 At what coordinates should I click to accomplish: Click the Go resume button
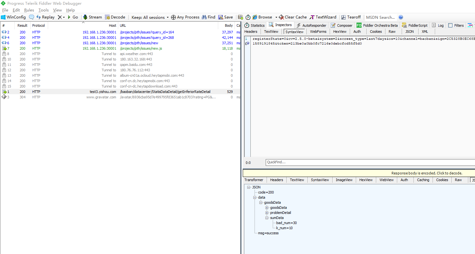point(73,17)
